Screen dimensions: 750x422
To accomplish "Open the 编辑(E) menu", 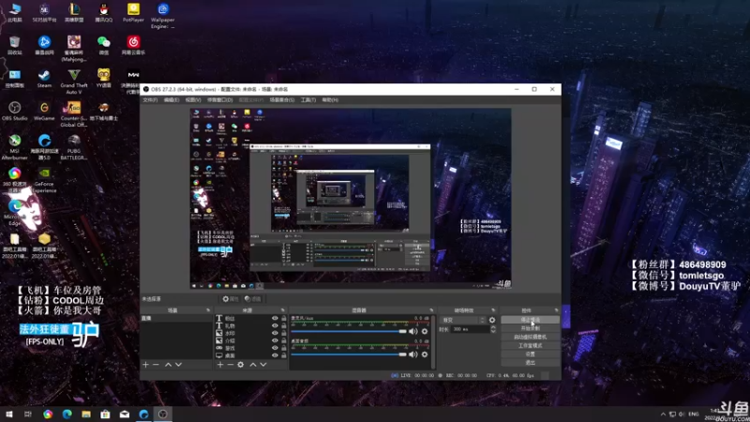I will tap(172, 100).
